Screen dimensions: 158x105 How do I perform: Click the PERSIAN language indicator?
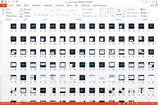[x=18, y=103]
